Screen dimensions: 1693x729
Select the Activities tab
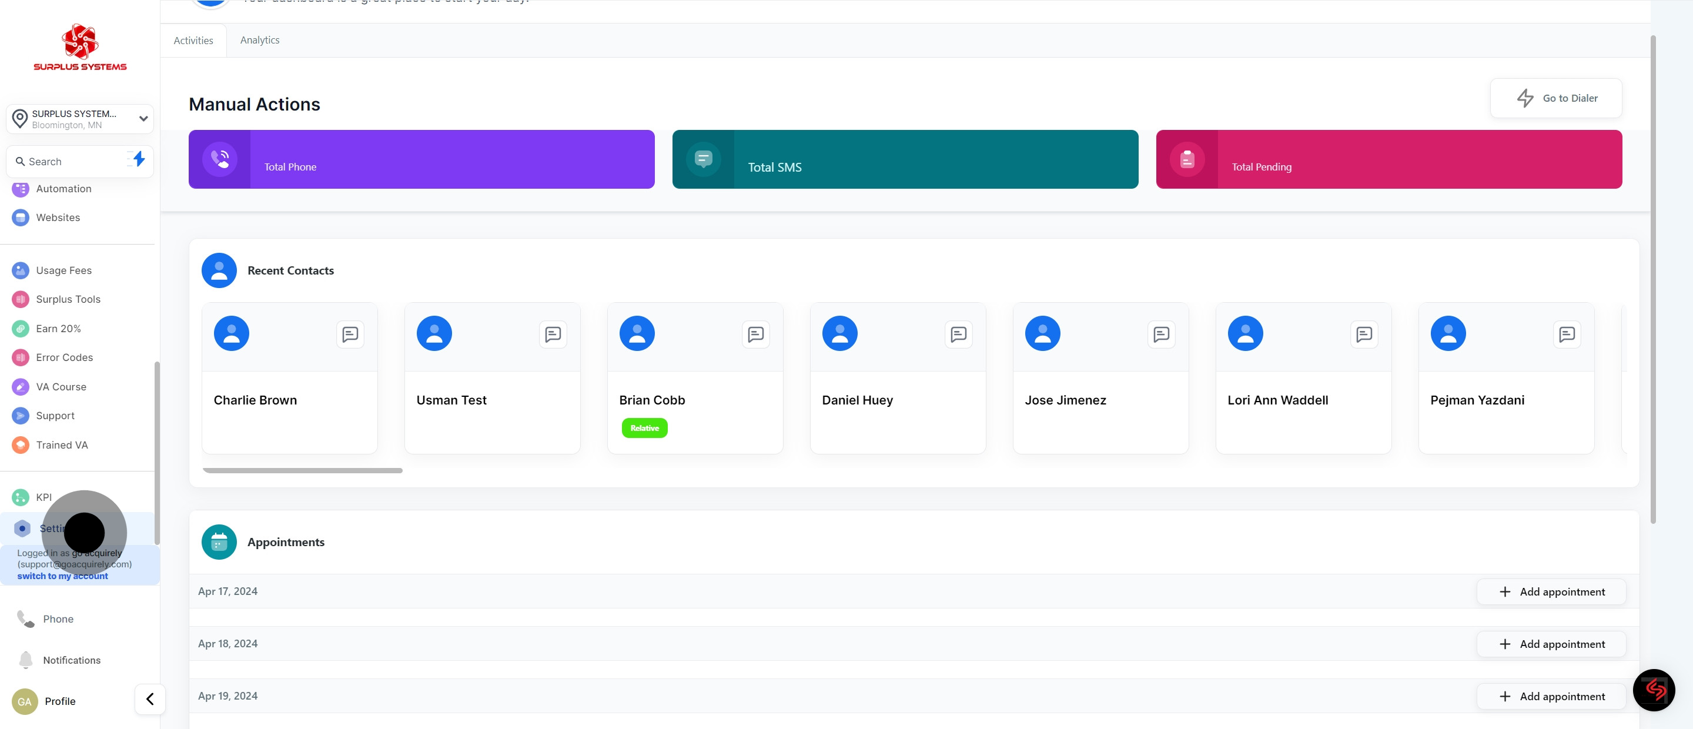(193, 40)
